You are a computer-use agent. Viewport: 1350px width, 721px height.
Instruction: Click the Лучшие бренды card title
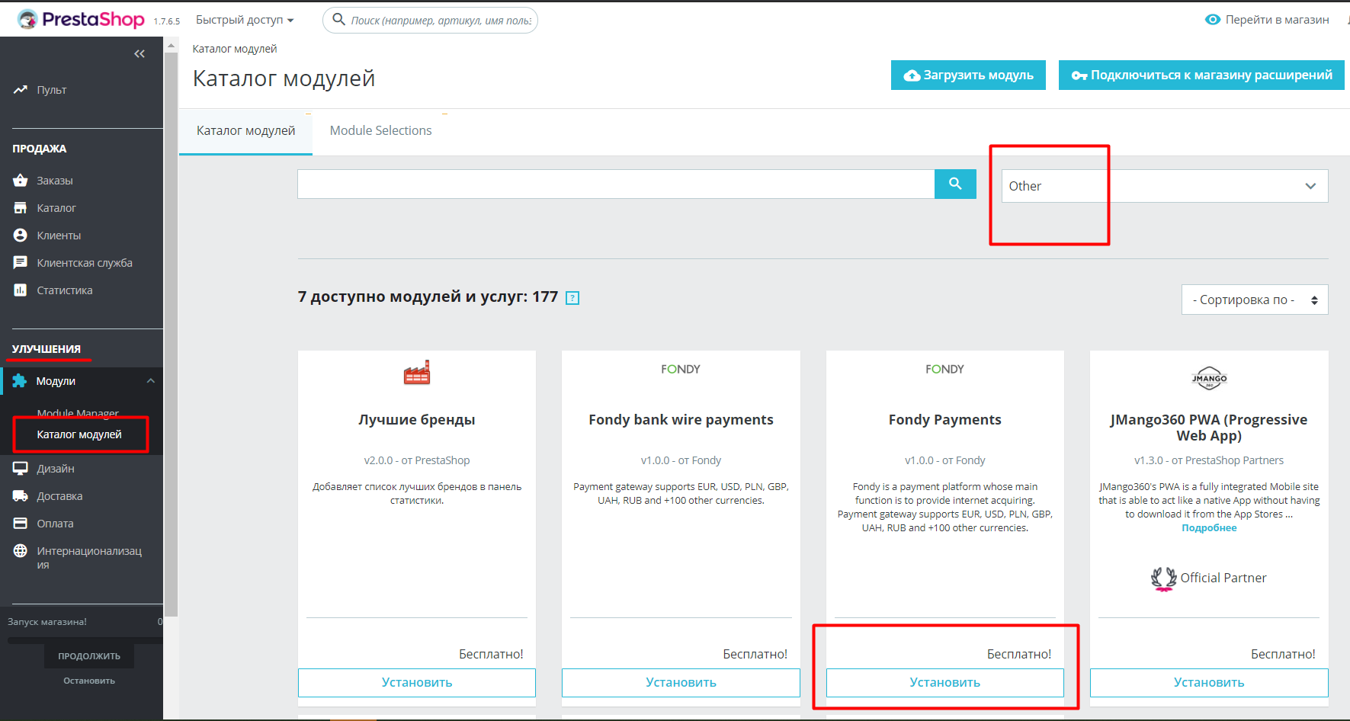click(417, 420)
